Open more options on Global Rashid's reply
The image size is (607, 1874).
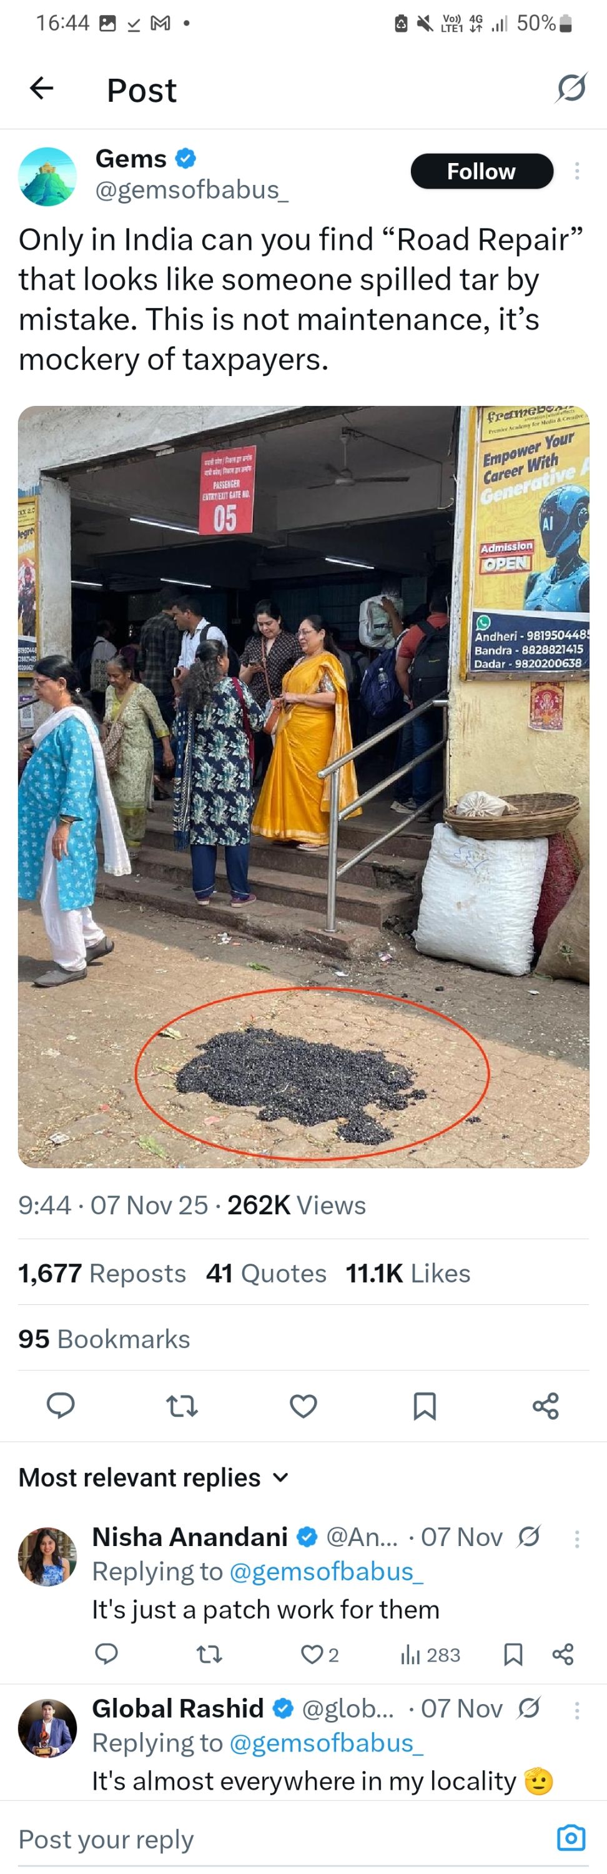tap(576, 1710)
